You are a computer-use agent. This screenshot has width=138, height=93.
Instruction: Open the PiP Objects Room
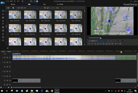point(3,18)
